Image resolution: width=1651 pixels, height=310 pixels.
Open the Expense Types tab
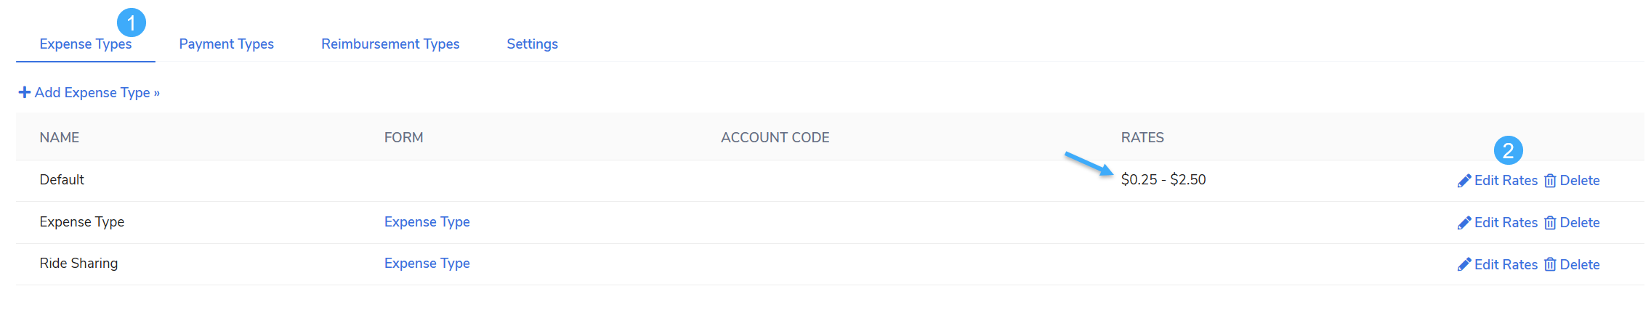coord(86,44)
